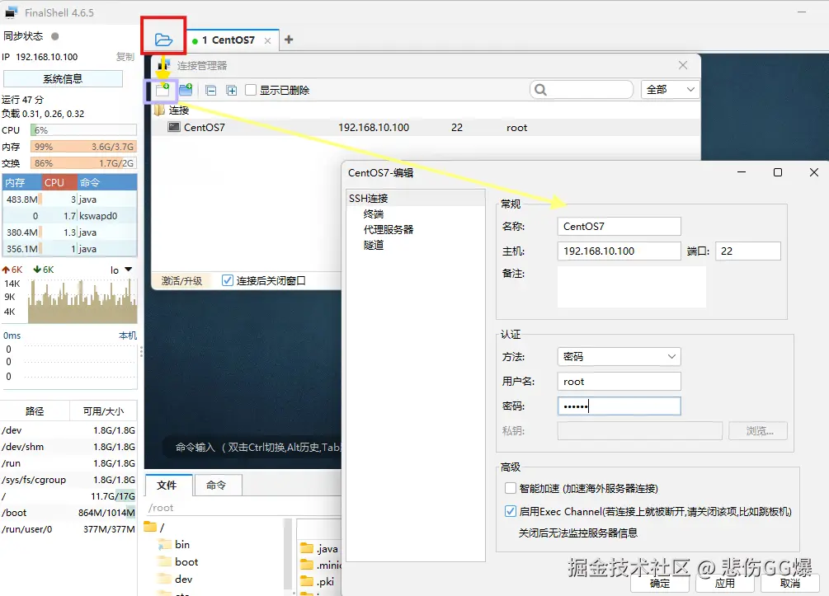
Task: Click the bin folder icon
Action: tap(166, 545)
